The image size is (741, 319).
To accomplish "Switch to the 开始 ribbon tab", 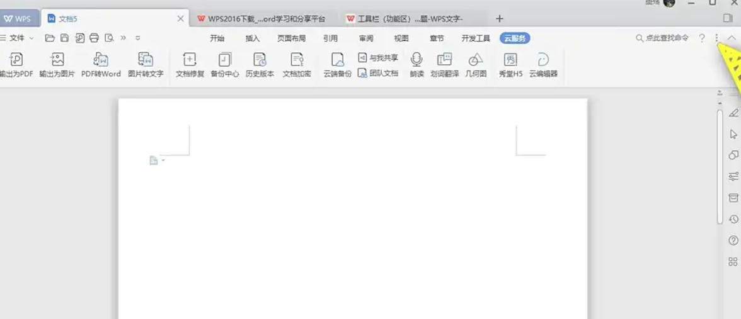I will tap(217, 39).
